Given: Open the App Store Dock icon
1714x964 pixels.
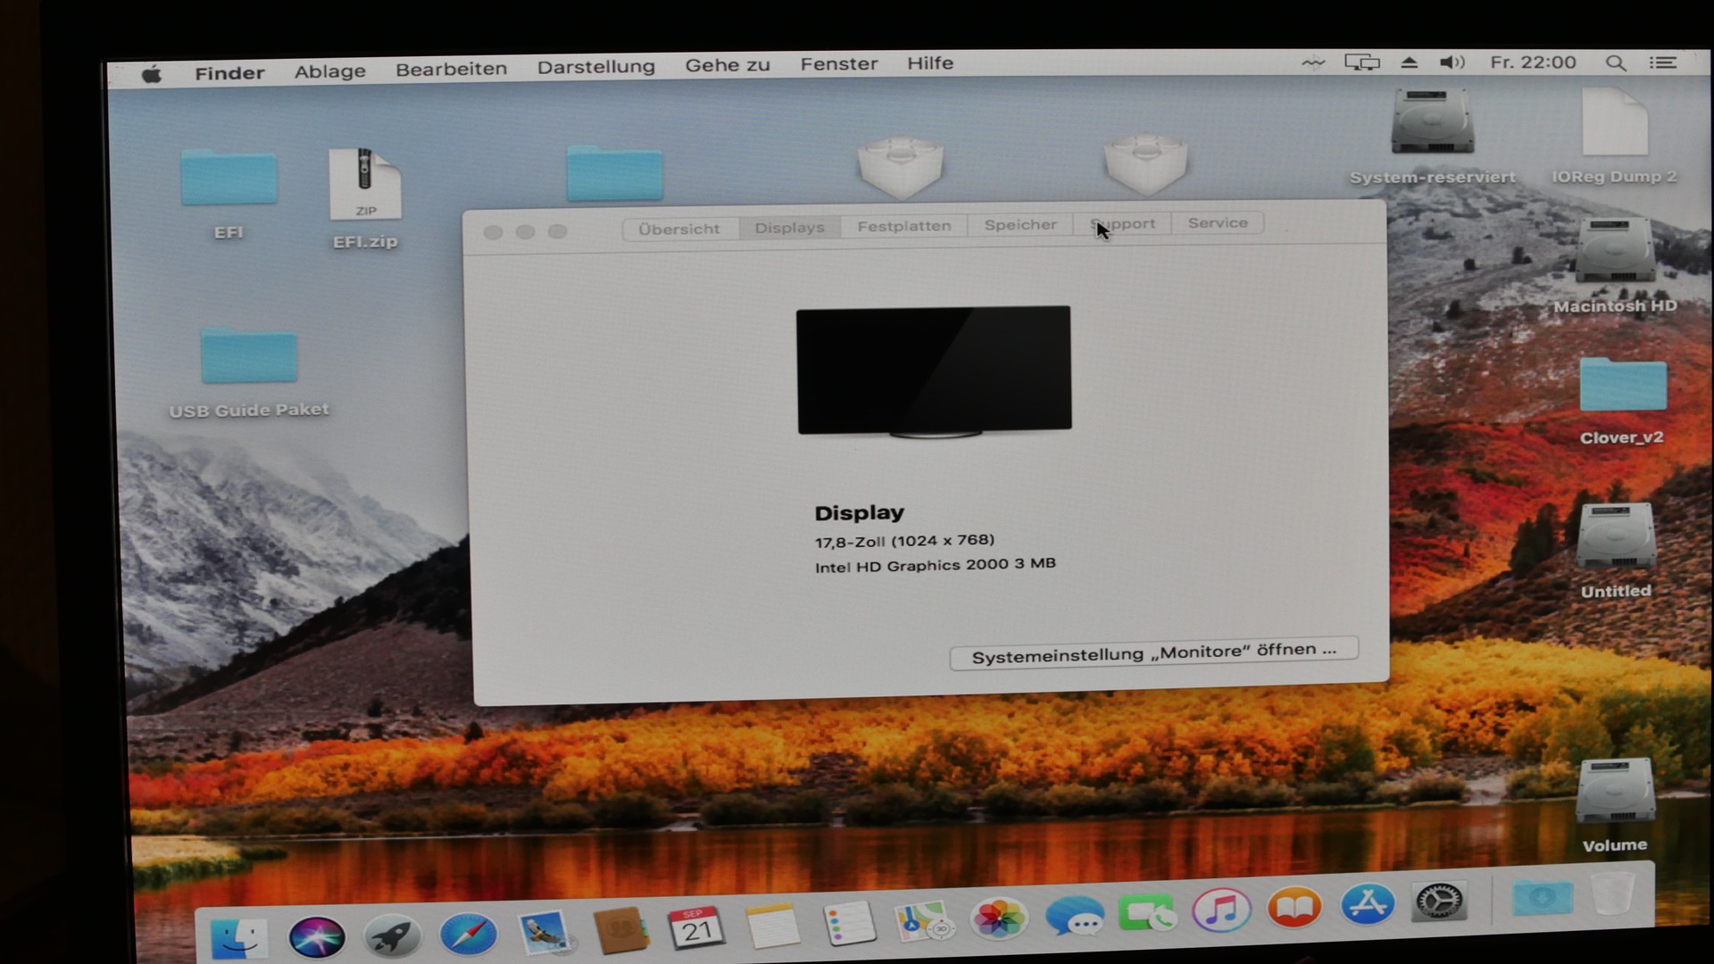Looking at the screenshot, I should pos(1367,904).
